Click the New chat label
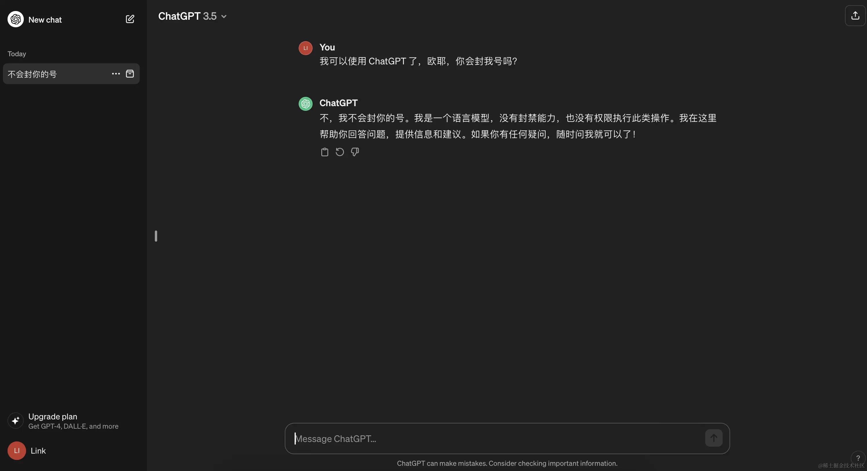This screenshot has width=867, height=471. click(x=45, y=20)
